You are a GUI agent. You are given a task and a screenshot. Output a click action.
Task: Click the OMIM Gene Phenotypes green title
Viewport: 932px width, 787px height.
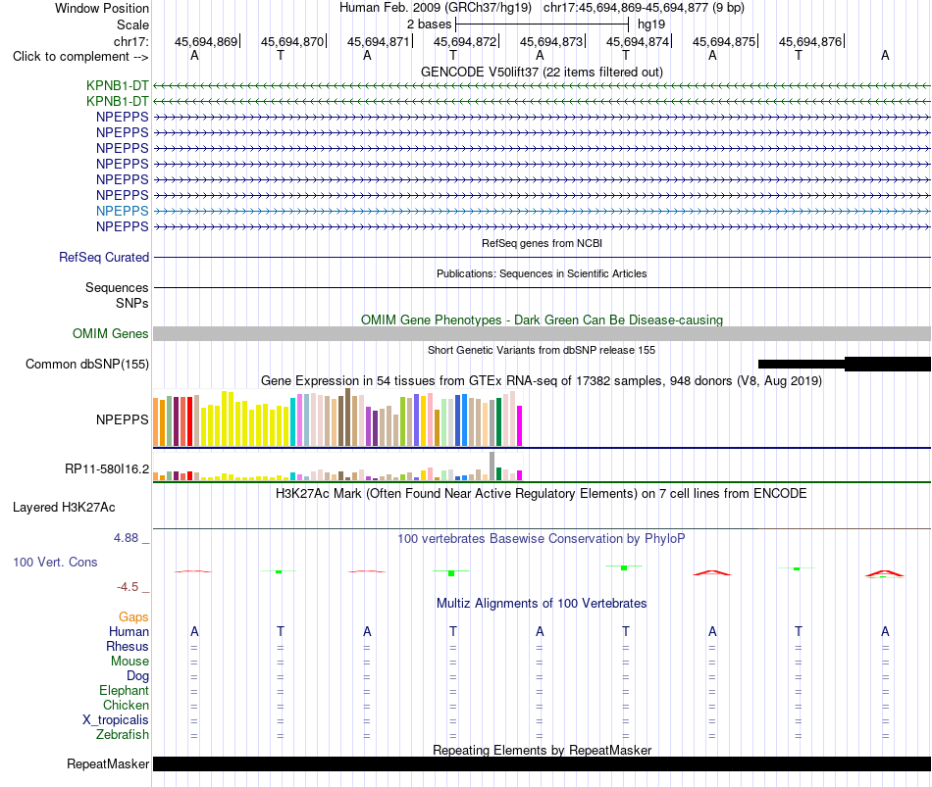542,320
